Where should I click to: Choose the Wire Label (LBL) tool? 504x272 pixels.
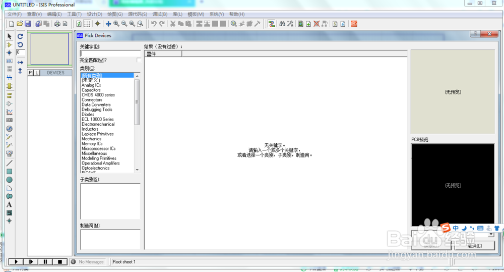(x=9, y=61)
